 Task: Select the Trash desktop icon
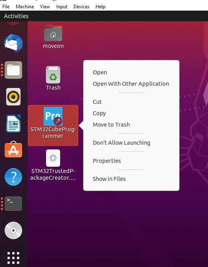pos(53,78)
